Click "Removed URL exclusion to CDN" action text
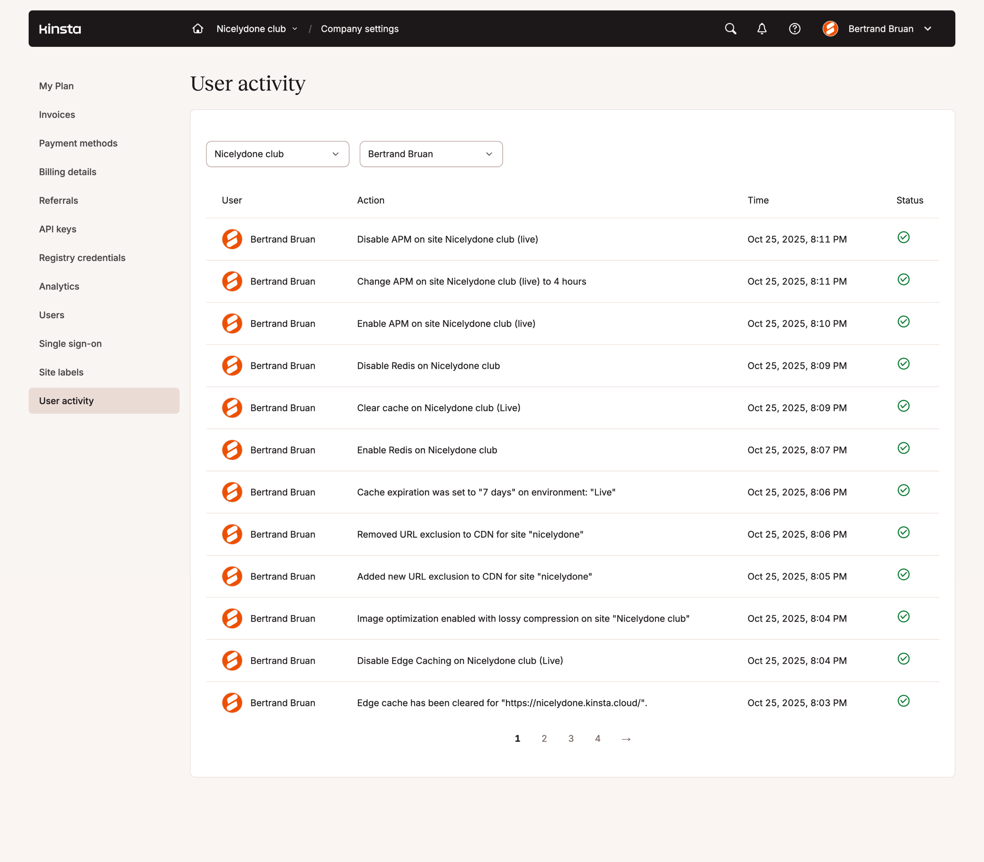This screenshot has width=984, height=862. pyautogui.click(x=470, y=534)
